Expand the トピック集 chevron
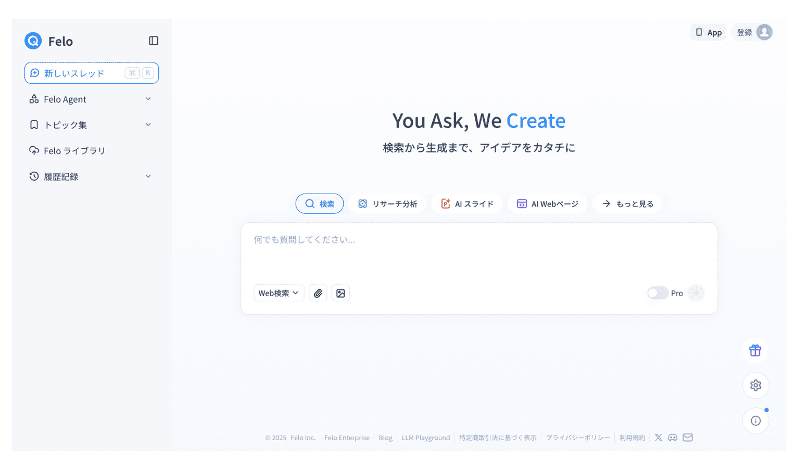 coord(148,124)
